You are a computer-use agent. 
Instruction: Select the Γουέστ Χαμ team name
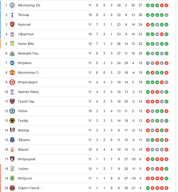(x=26, y=101)
